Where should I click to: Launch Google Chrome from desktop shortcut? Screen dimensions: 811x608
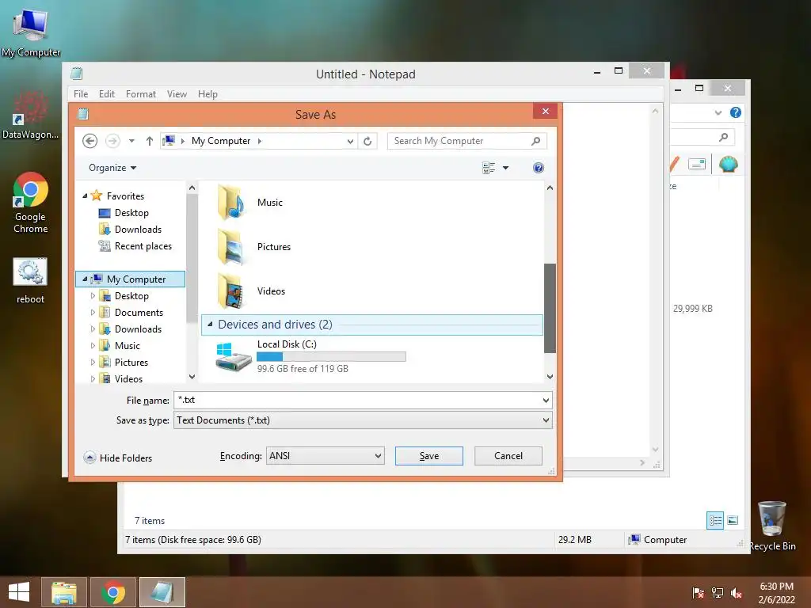31,203
